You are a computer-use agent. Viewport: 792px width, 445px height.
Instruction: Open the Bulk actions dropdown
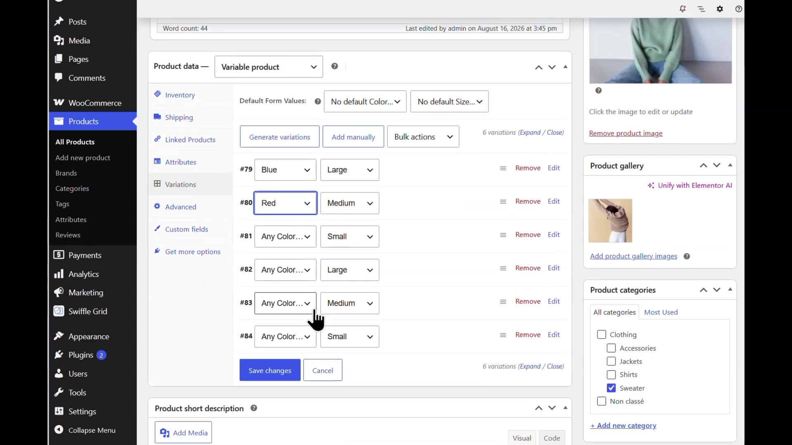coord(423,137)
